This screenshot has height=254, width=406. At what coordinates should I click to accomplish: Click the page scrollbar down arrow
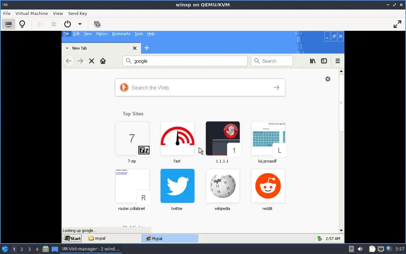[x=341, y=231]
